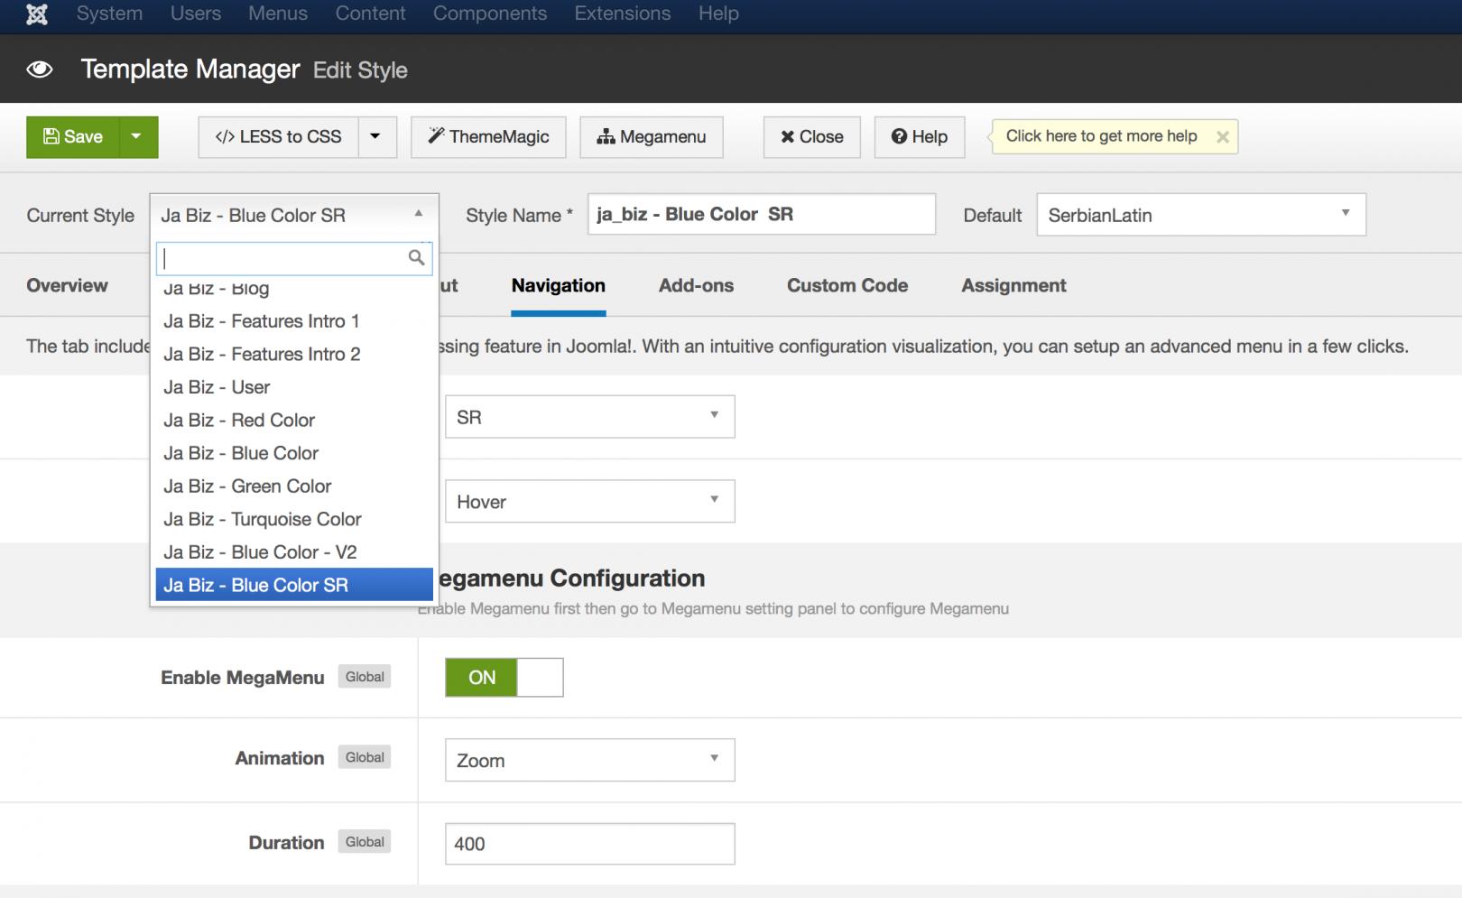1462x898 pixels.
Task: Click the Global badge next to Duration
Action: [365, 842]
